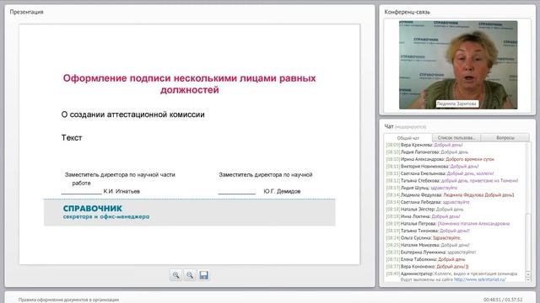The width and height of the screenshot is (540, 303).
Task: Click Вера Кононенко's chat message
Action: (x=428, y=267)
